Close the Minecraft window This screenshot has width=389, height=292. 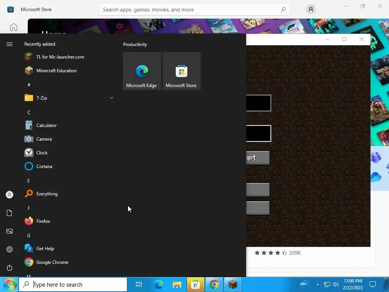tap(362, 39)
